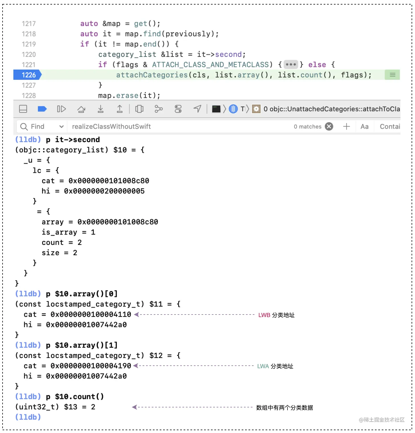Screen dimensions: 415x433
Task: Click cat value 0x0000000100004190
Action: [91, 366]
